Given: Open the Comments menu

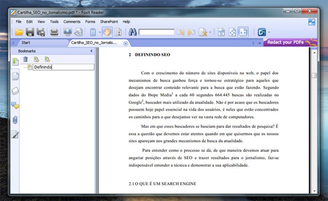Looking at the screenshot, I should pos(72,22).
